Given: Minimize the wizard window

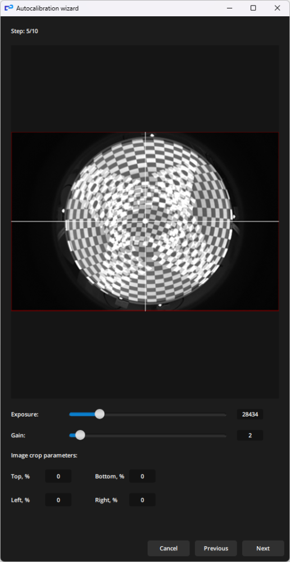Looking at the screenshot, I should pyautogui.click(x=229, y=8).
